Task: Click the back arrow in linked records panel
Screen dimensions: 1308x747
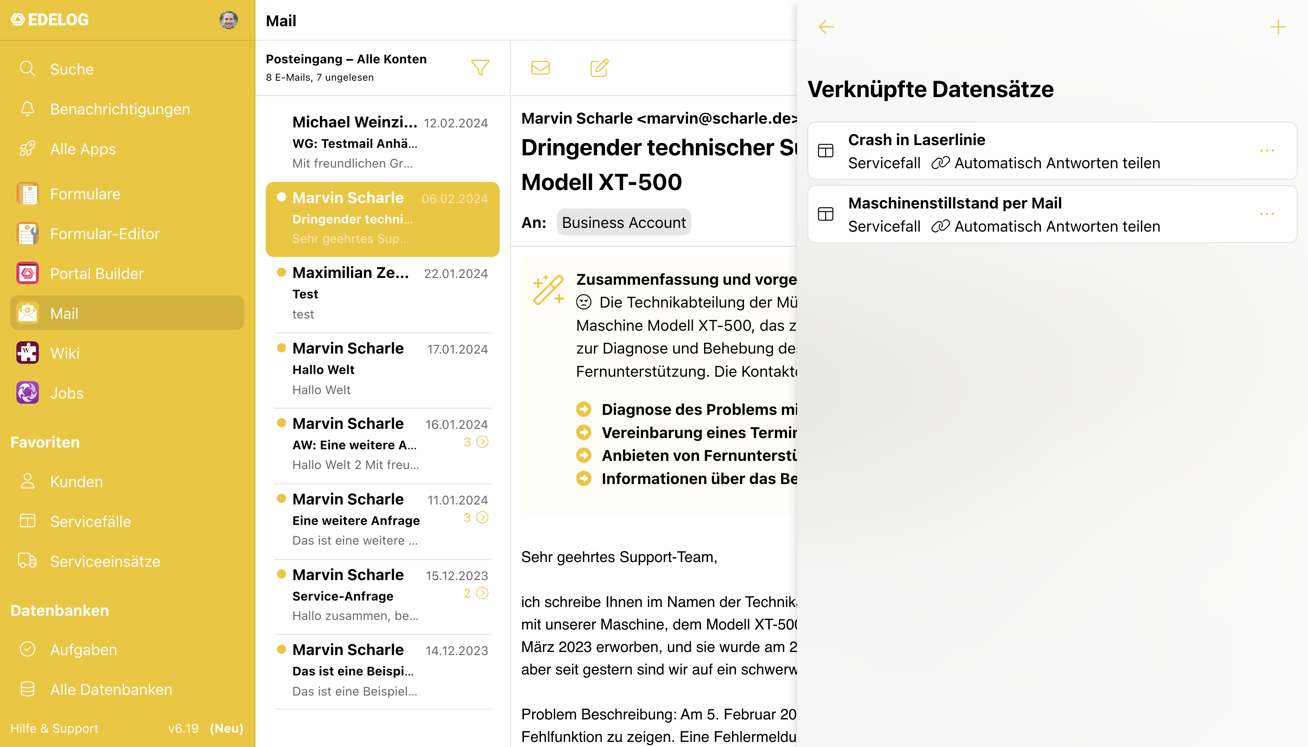Action: pos(826,27)
